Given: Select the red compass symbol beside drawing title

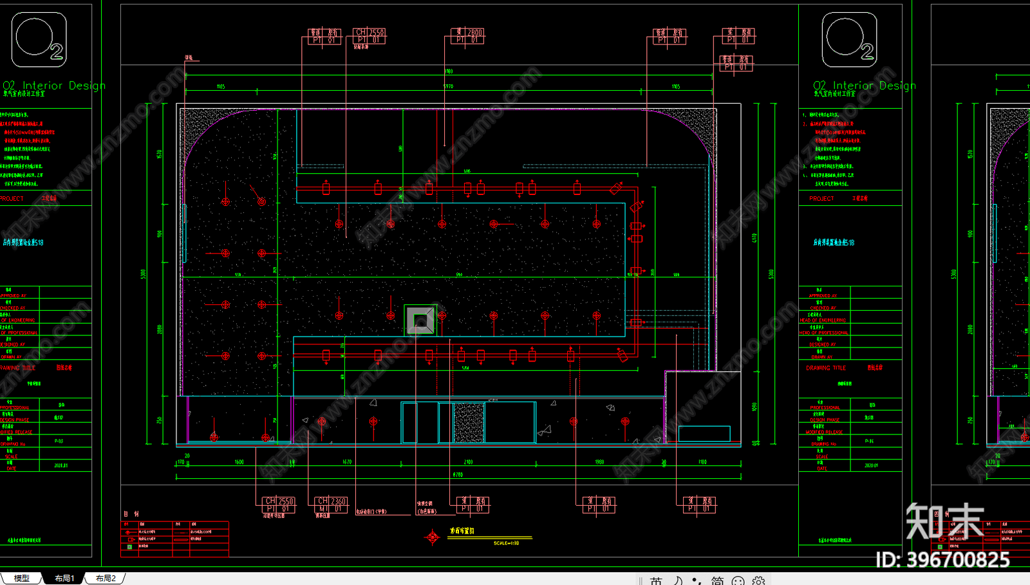Looking at the screenshot, I should (x=433, y=537).
